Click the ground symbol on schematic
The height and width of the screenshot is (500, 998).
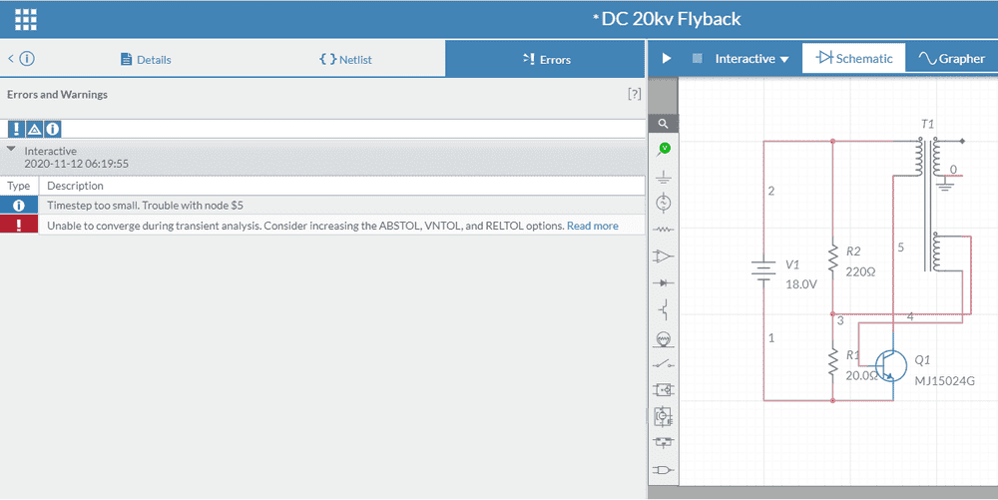coord(944,185)
